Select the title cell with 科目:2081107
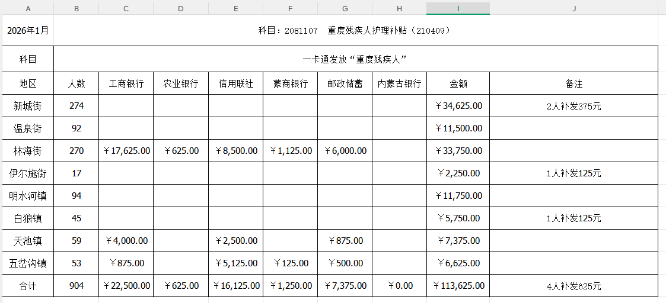 (x=356, y=30)
